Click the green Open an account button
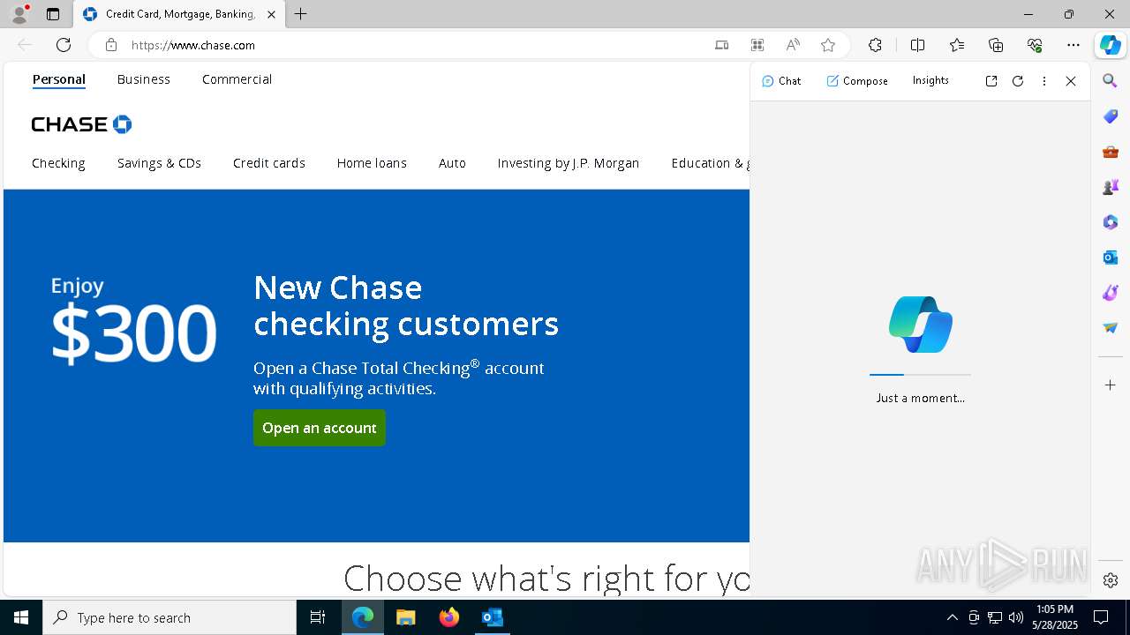The image size is (1130, 635). coord(320,428)
